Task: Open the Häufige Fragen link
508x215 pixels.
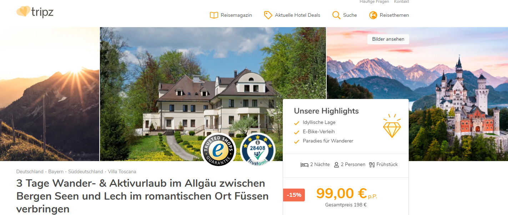Action: tap(374, 2)
